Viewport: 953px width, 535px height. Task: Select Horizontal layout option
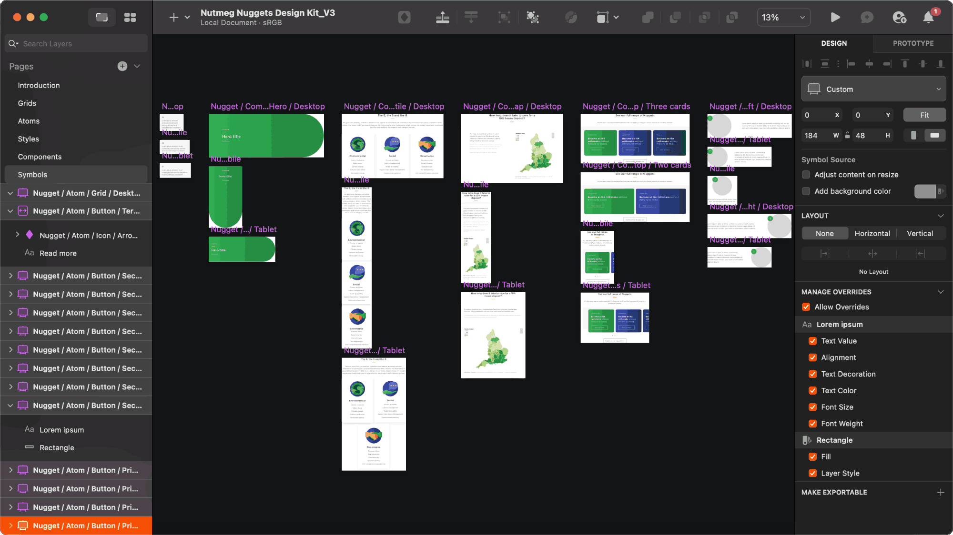point(872,233)
